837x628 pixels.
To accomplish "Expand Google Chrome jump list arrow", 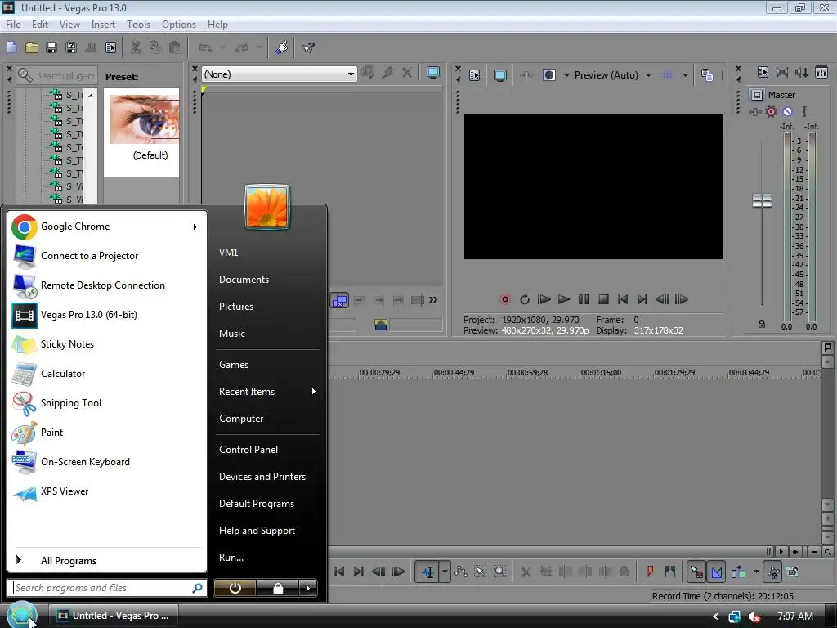I will pos(195,227).
